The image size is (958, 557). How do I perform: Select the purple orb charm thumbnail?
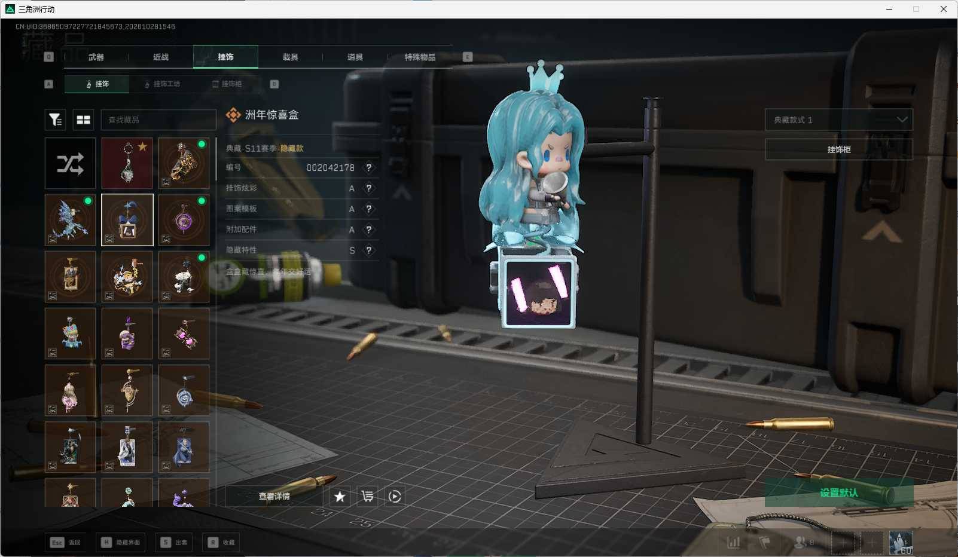click(x=184, y=220)
